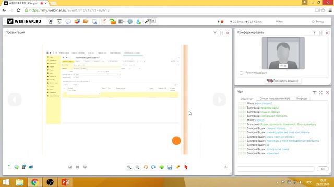Click first zoom magnifier under presentation
Viewport: 334px width, 187px height.
(x=129, y=167)
